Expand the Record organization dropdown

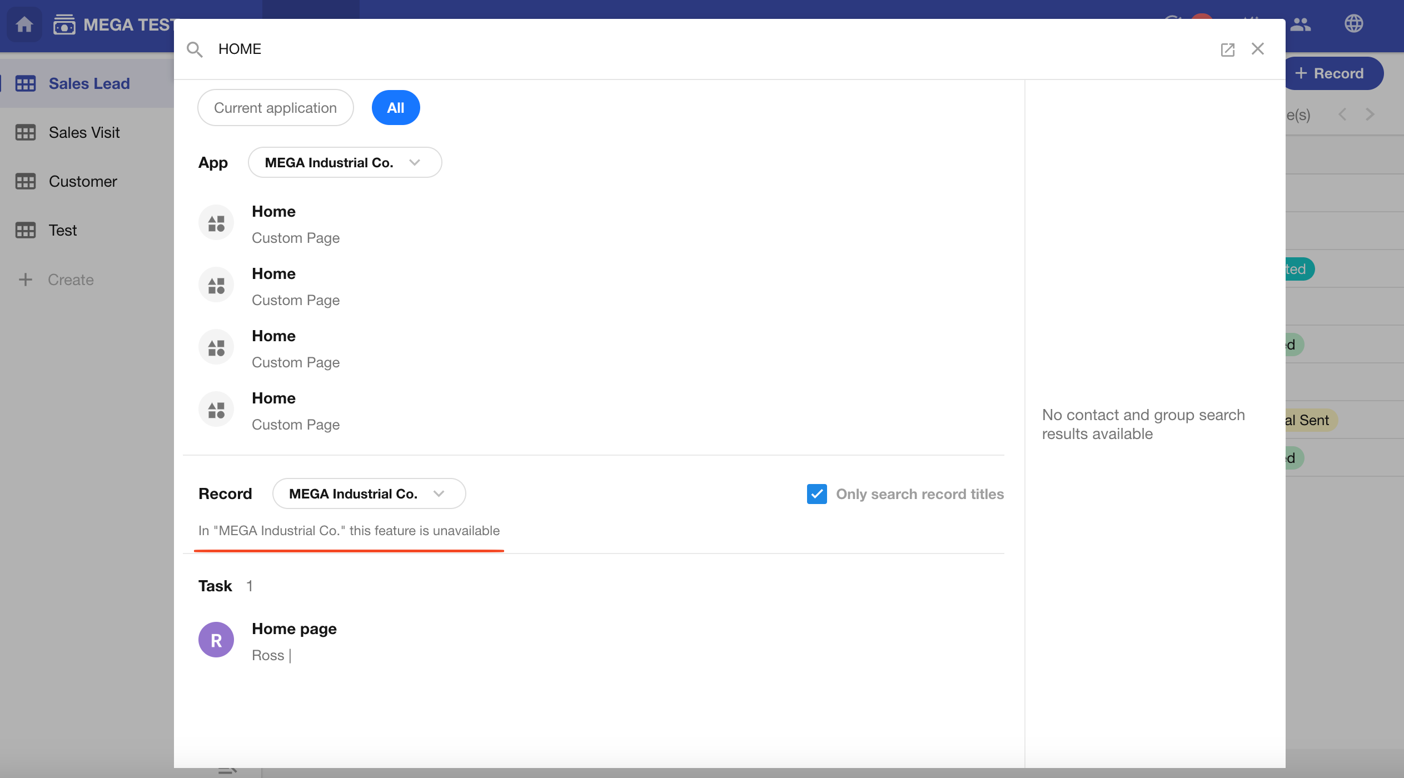tap(369, 494)
